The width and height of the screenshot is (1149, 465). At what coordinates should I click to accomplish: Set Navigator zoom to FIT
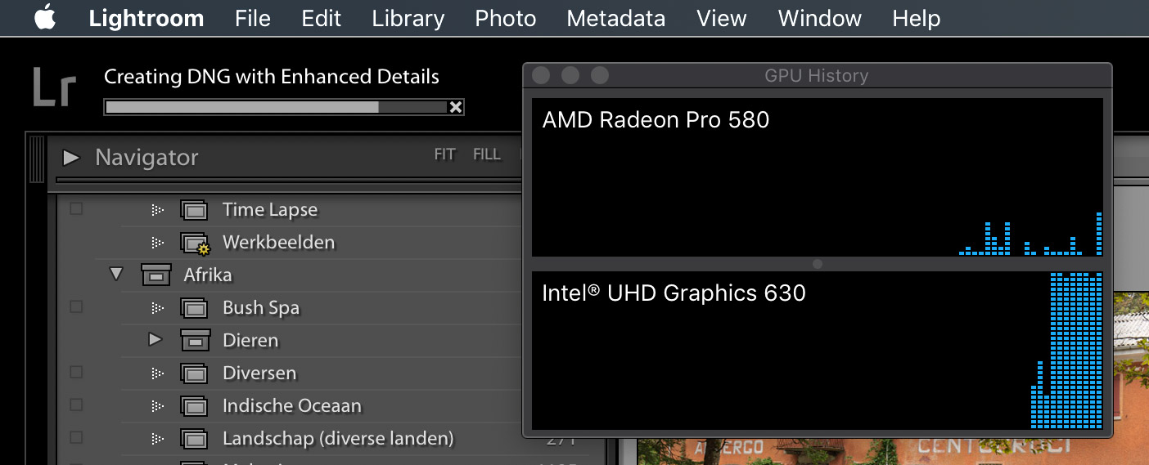[x=444, y=154]
